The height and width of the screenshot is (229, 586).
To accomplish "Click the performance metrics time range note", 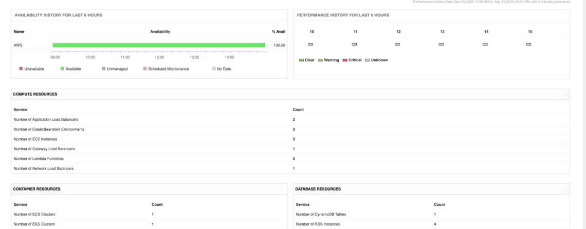I will pyautogui.click(x=491, y=2).
